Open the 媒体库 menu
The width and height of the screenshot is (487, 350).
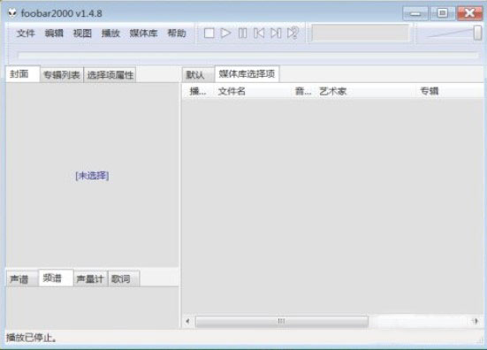point(143,33)
